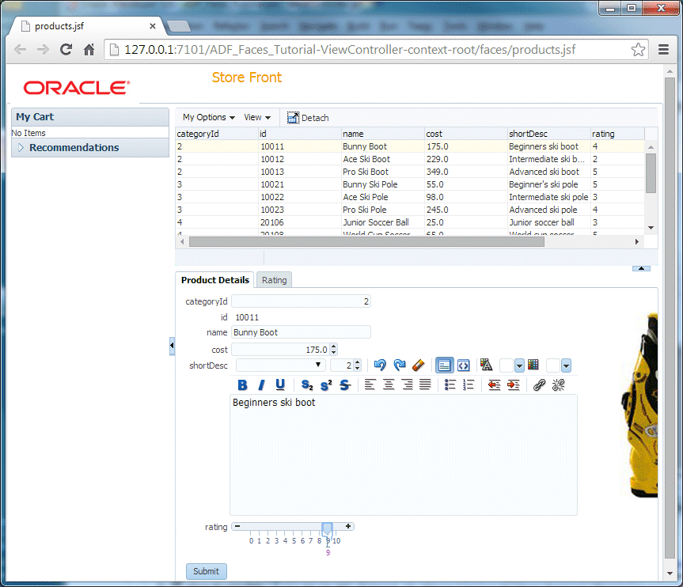683x587 pixels.
Task: Open the My Options menu
Action: click(209, 118)
